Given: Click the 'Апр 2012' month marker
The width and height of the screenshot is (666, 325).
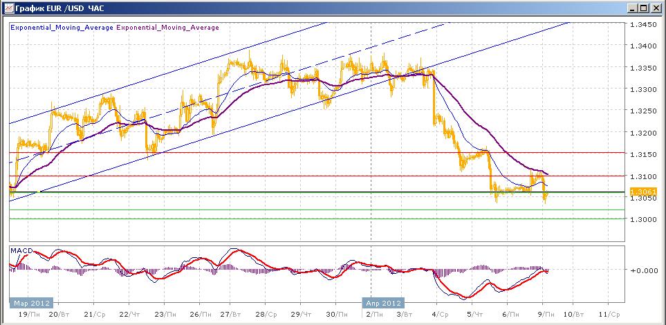Looking at the screenshot, I should click(x=382, y=304).
